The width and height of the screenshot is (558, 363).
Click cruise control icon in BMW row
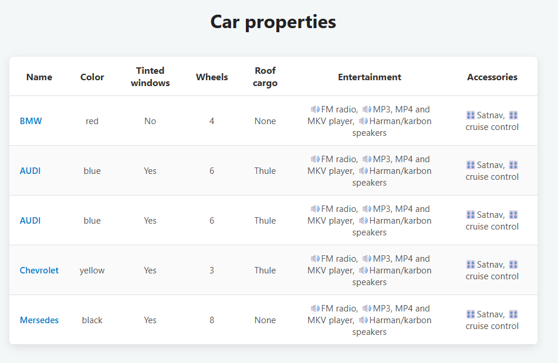[513, 115]
